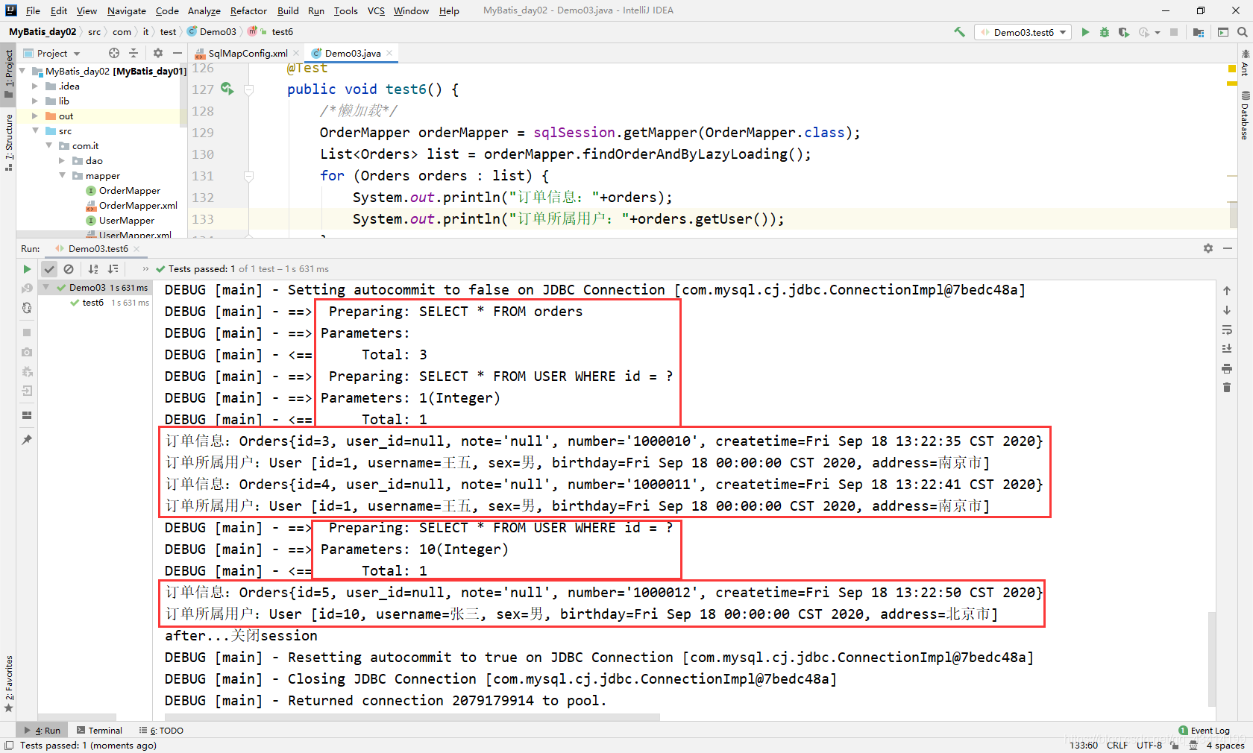The width and height of the screenshot is (1253, 753).
Task: Collapse all in the Project panel
Action: tap(134, 53)
